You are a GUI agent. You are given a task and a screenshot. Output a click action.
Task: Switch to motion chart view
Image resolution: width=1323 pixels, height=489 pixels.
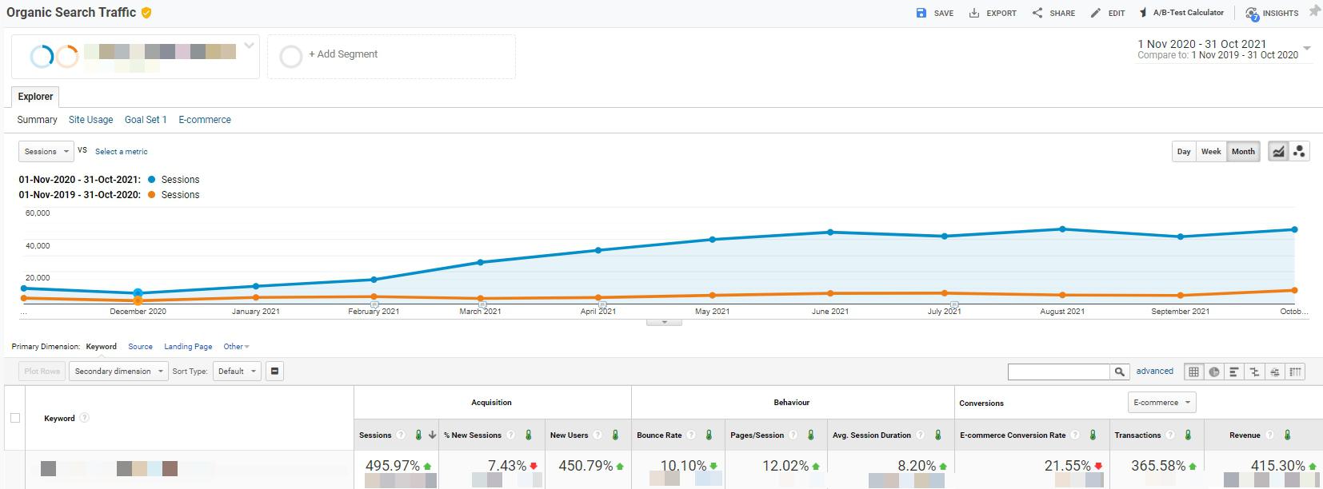point(1299,152)
